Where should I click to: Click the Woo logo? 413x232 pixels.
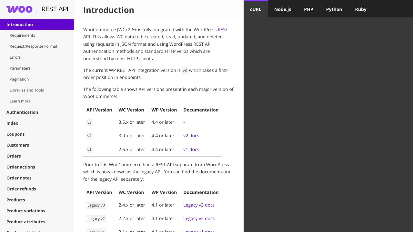[x=19, y=9]
